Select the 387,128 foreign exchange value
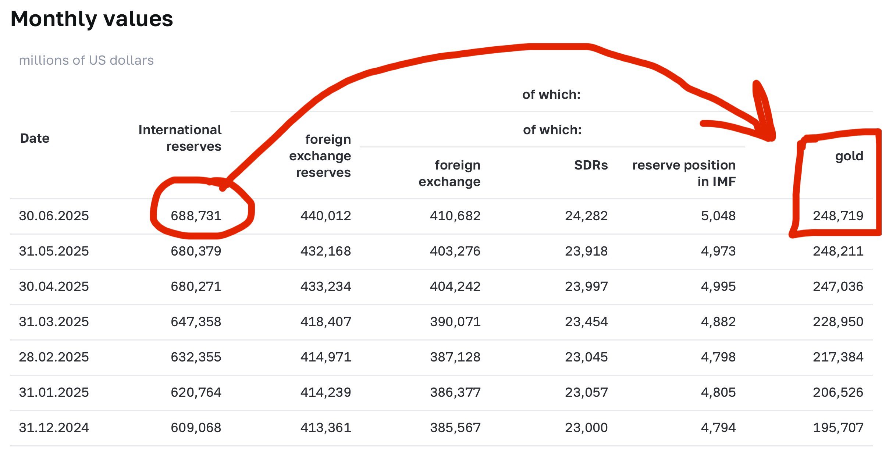The height and width of the screenshot is (449, 882). click(x=455, y=357)
